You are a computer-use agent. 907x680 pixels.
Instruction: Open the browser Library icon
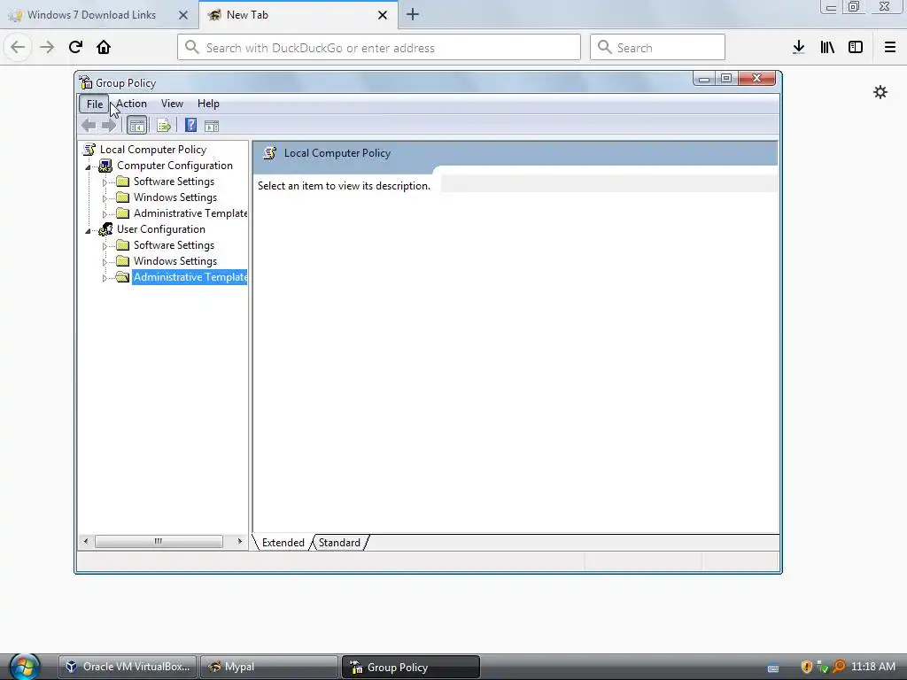click(827, 47)
